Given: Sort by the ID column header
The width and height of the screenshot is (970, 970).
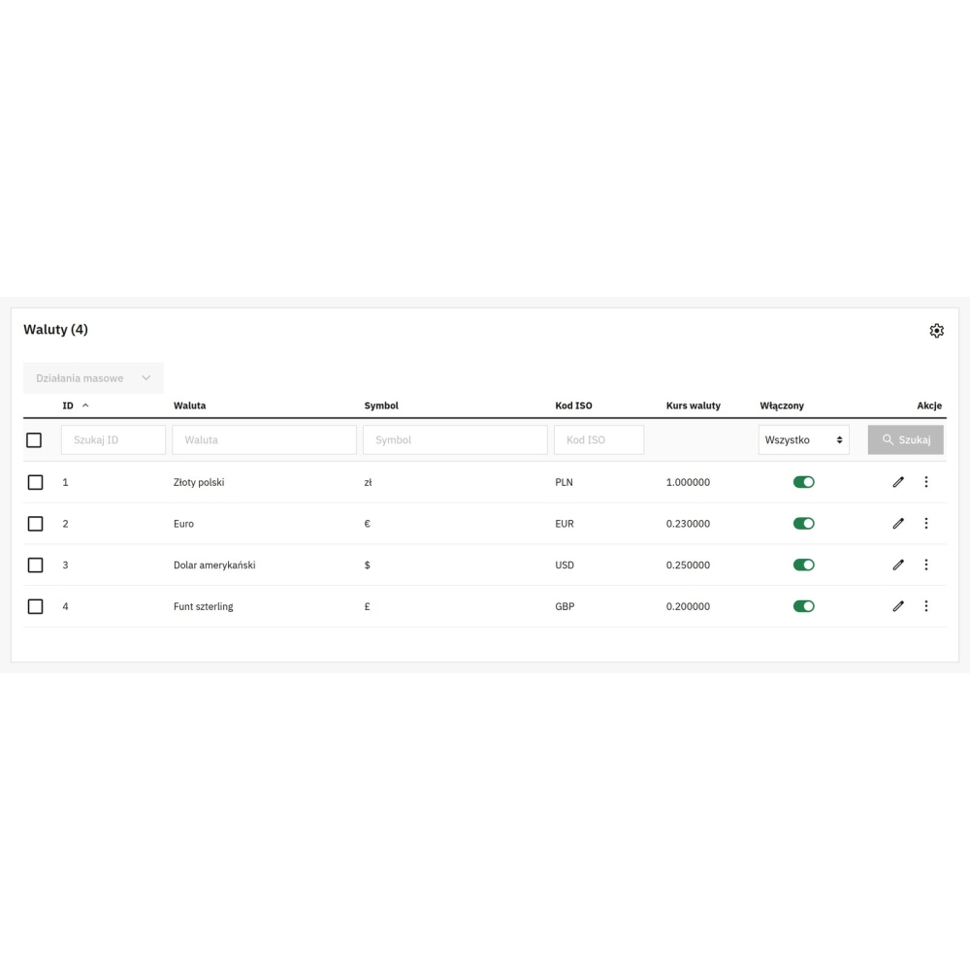Looking at the screenshot, I should [x=68, y=405].
